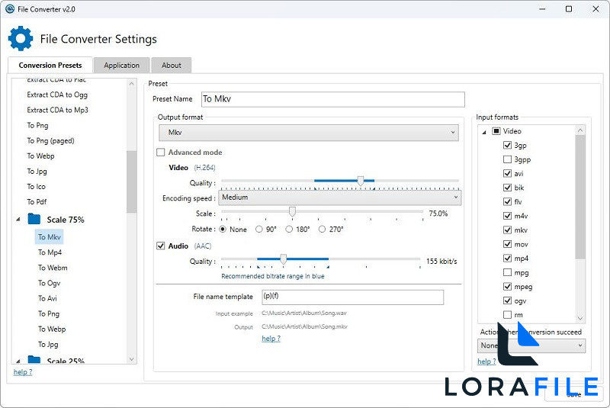Click the blue gear settings icon
610x408 pixels.
21,38
